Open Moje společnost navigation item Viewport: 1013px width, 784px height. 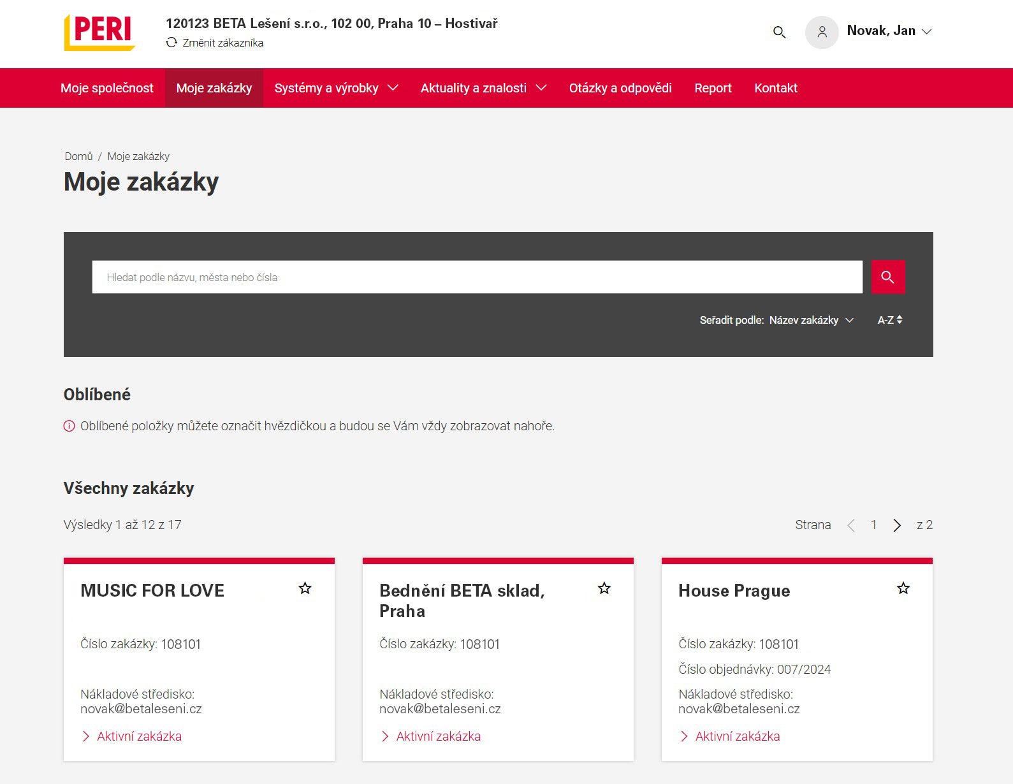click(107, 88)
